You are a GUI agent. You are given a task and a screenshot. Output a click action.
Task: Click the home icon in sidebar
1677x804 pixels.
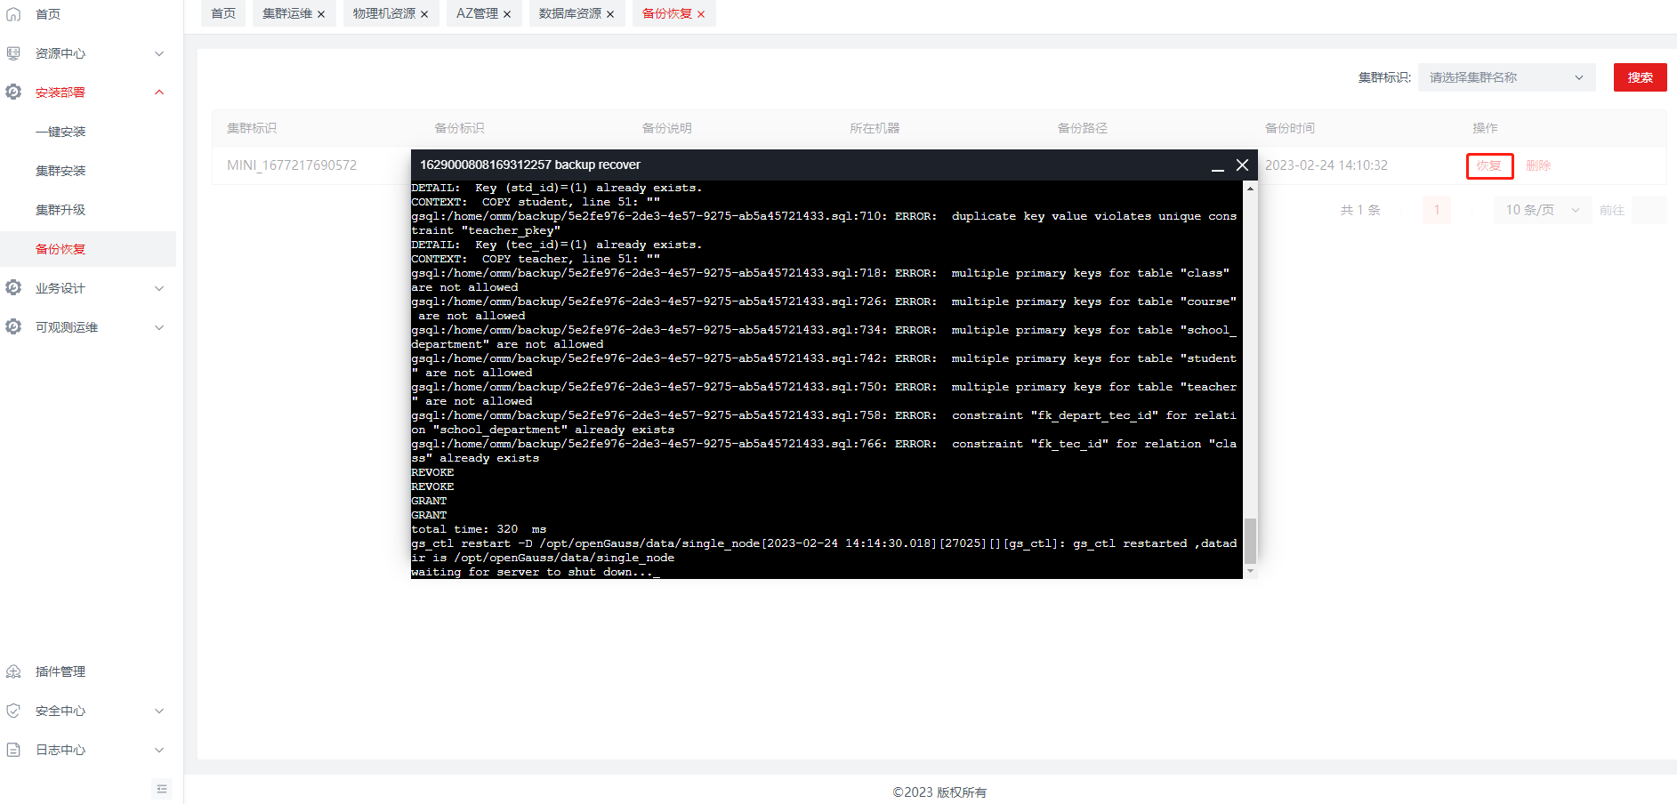13,14
